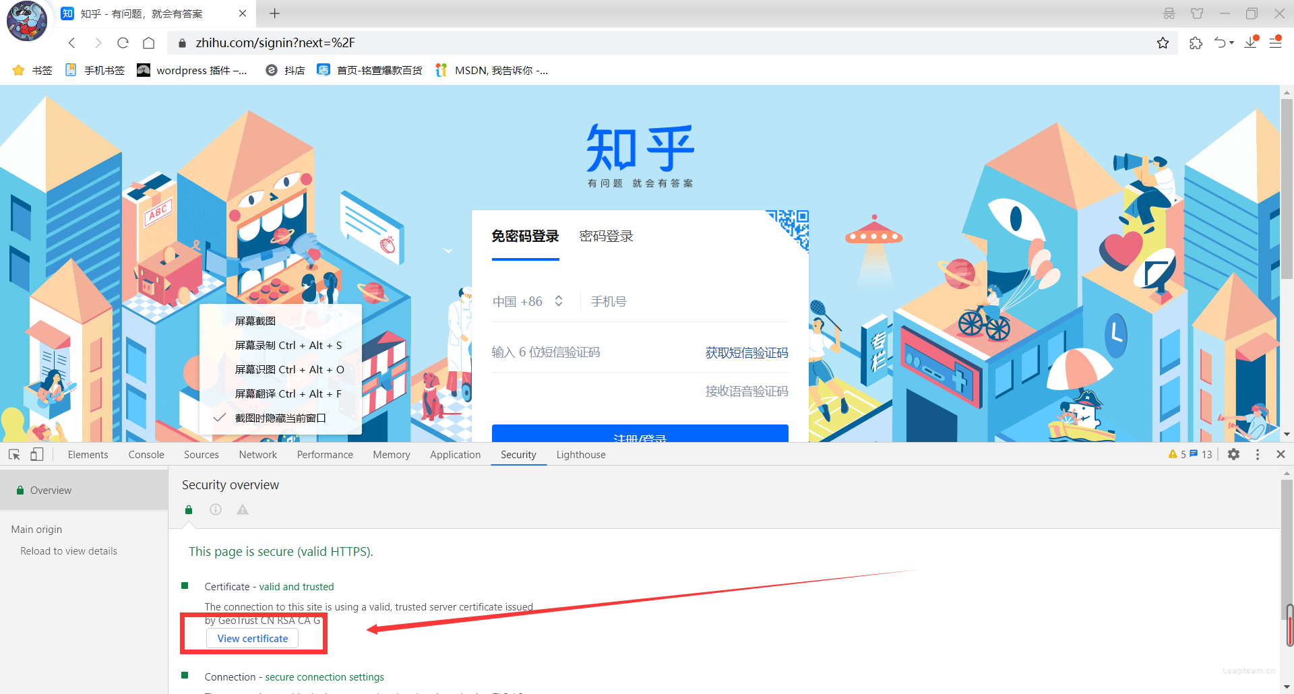The image size is (1294, 694).
Task: Click the info circle security icon
Action: coord(216,510)
